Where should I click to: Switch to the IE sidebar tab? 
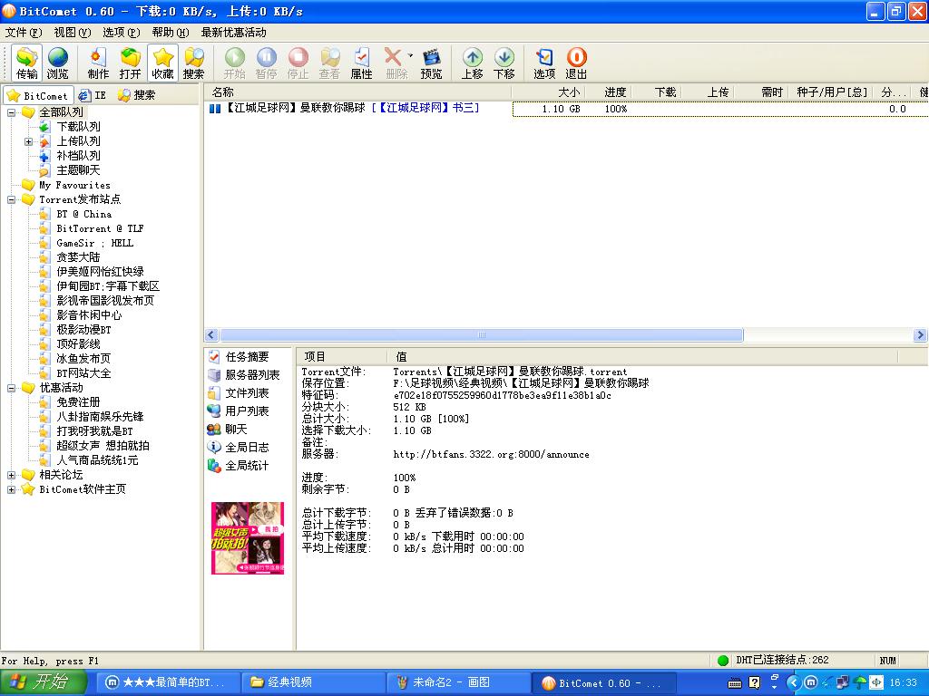point(93,94)
